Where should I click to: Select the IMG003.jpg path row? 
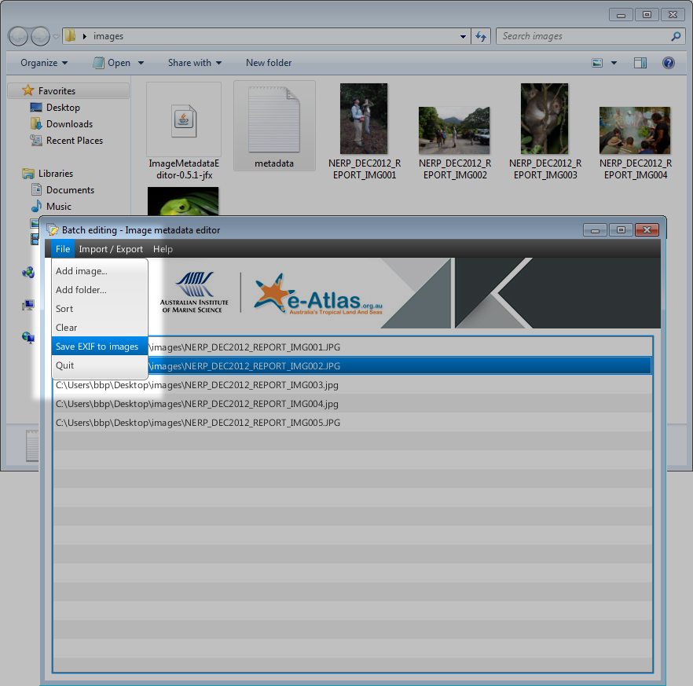(x=353, y=385)
